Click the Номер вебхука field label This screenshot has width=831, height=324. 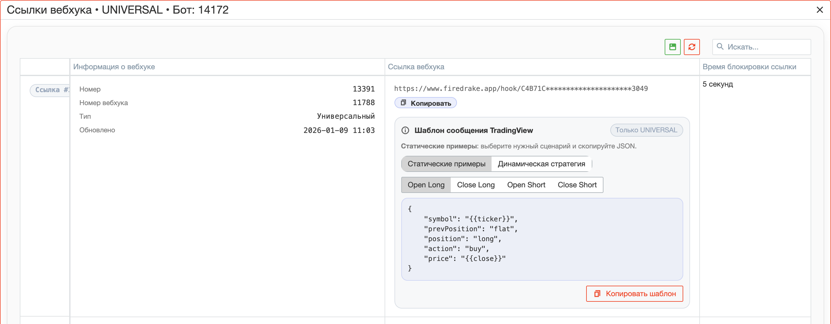[104, 103]
